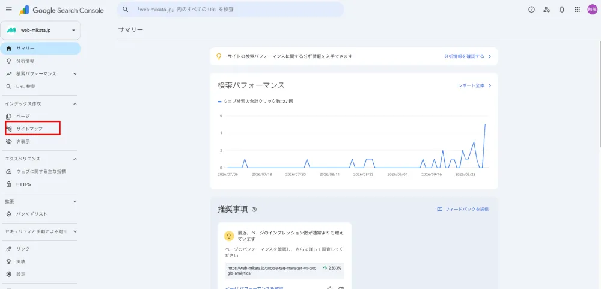The width and height of the screenshot is (601, 289).
Task: Collapse the インデックス作成 section
Action: tap(75, 103)
